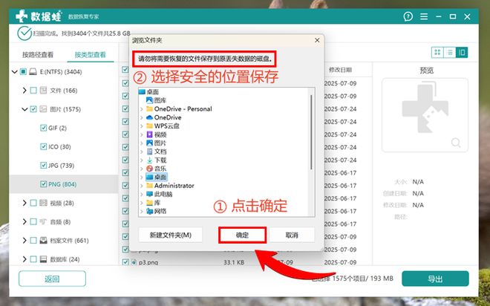This screenshot has height=306, width=490.
Task: Click 取消 in folder dialog
Action: tap(292, 235)
